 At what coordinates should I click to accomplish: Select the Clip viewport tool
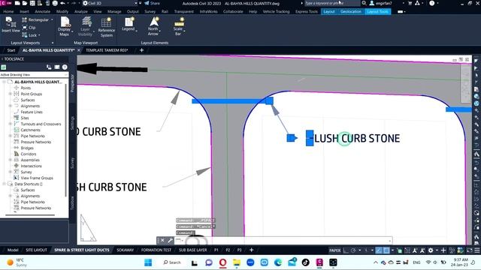29,28
